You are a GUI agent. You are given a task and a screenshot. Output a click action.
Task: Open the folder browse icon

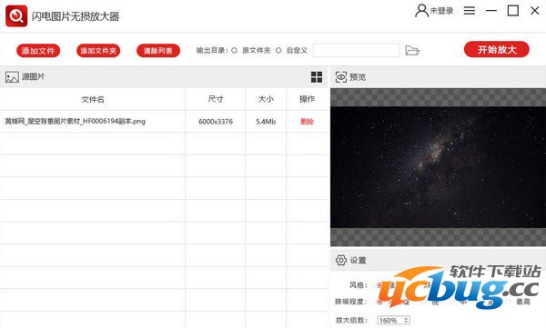(x=412, y=51)
